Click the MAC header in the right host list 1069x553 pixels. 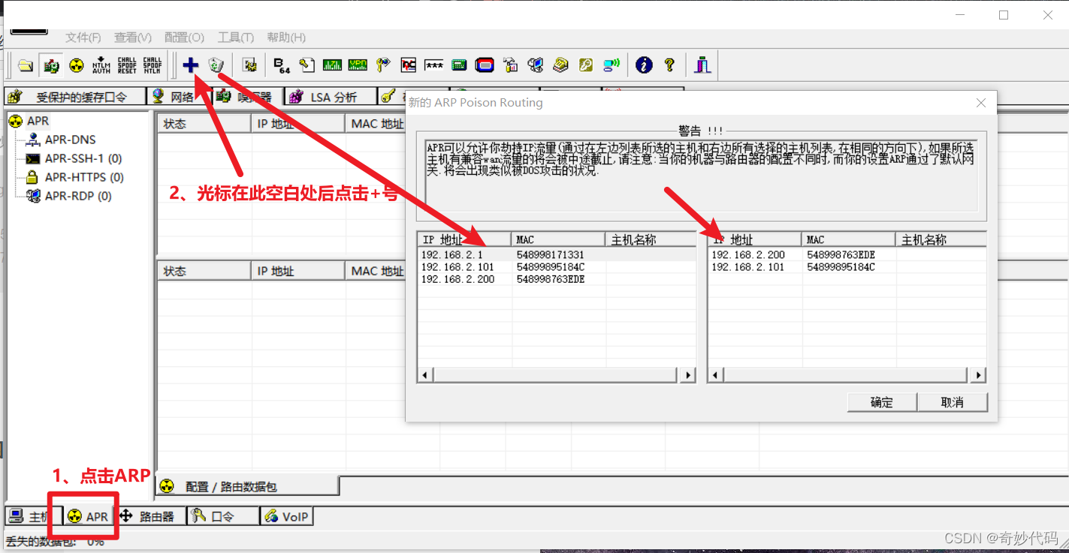[848, 239]
